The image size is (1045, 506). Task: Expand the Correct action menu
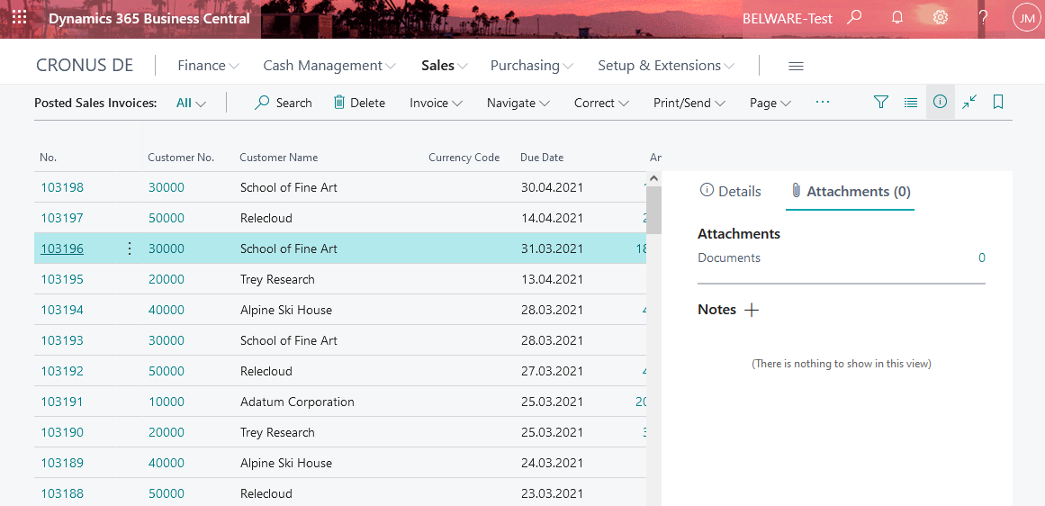coord(602,103)
